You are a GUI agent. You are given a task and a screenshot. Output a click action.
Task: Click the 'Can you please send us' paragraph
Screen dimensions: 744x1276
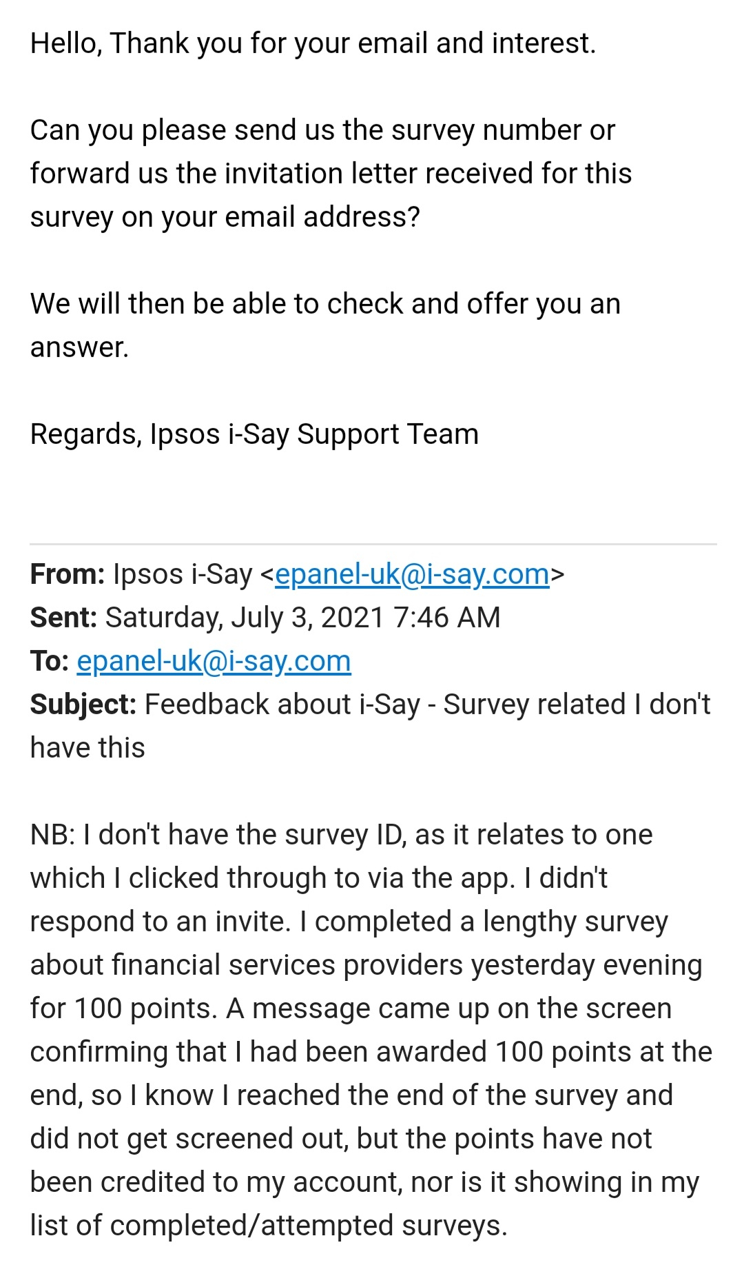click(331, 173)
